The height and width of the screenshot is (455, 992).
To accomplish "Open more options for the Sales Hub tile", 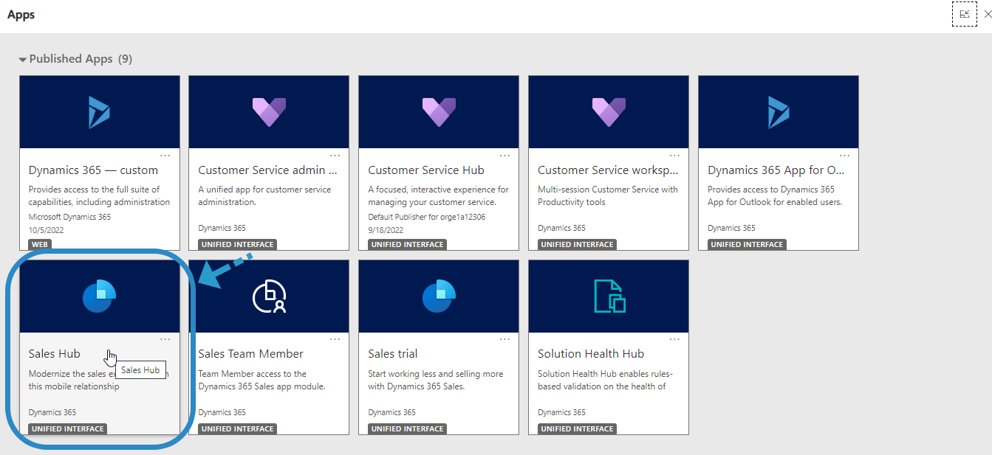I will (165, 338).
